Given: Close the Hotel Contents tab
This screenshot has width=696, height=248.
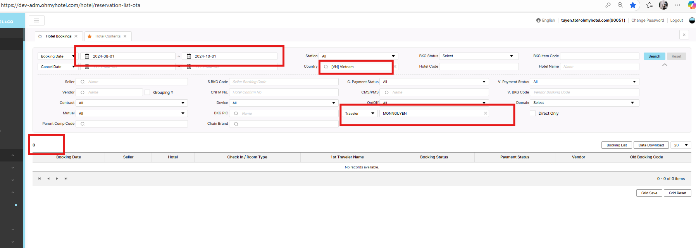Looking at the screenshot, I should [x=125, y=36].
